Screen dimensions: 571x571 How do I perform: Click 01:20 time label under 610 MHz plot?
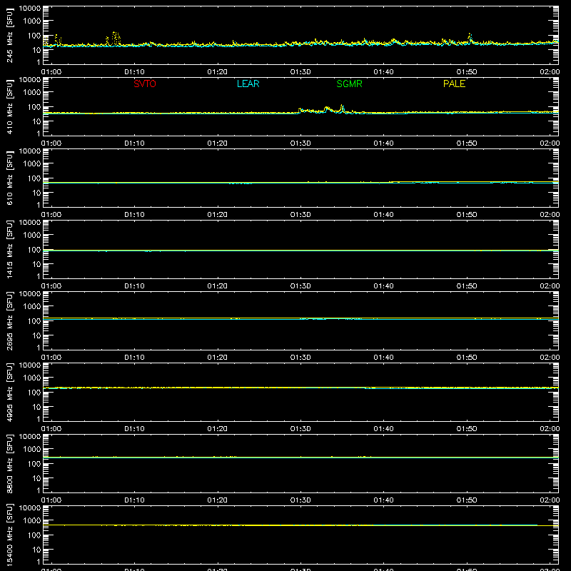coord(218,215)
